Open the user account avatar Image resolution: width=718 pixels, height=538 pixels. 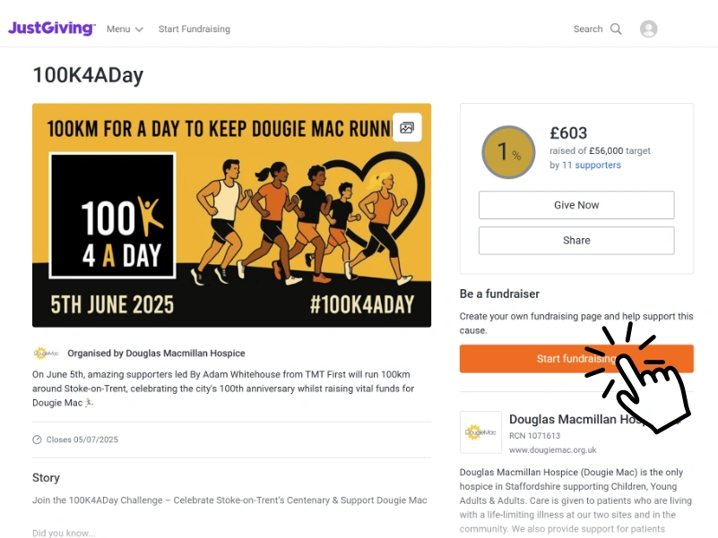(x=648, y=29)
